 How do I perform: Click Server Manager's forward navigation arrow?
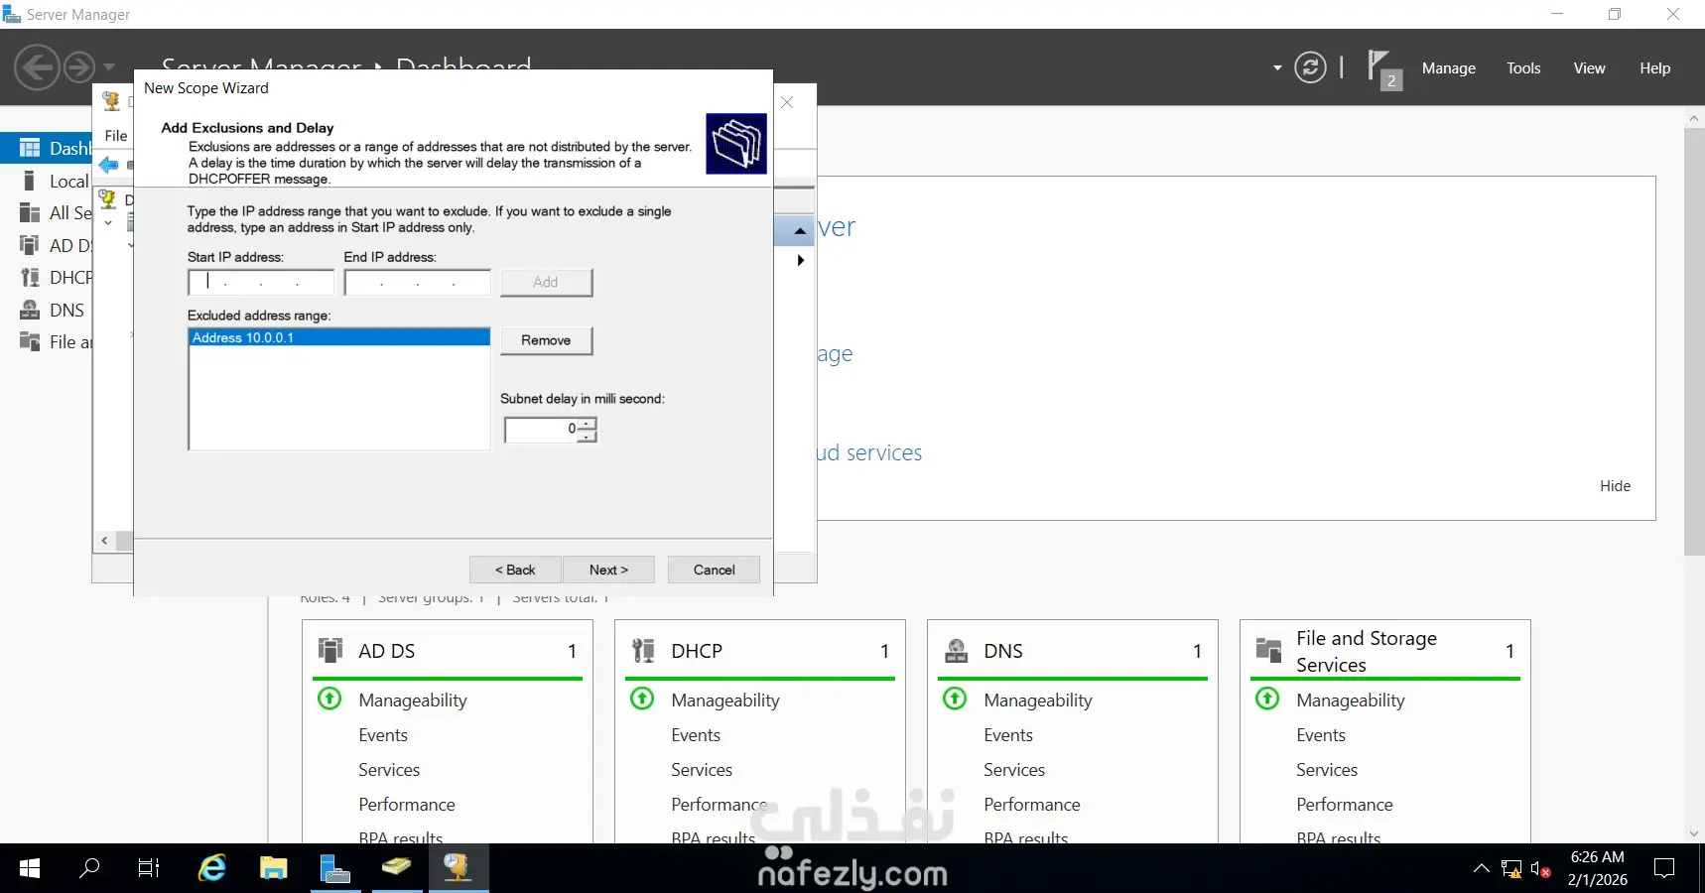79,67
